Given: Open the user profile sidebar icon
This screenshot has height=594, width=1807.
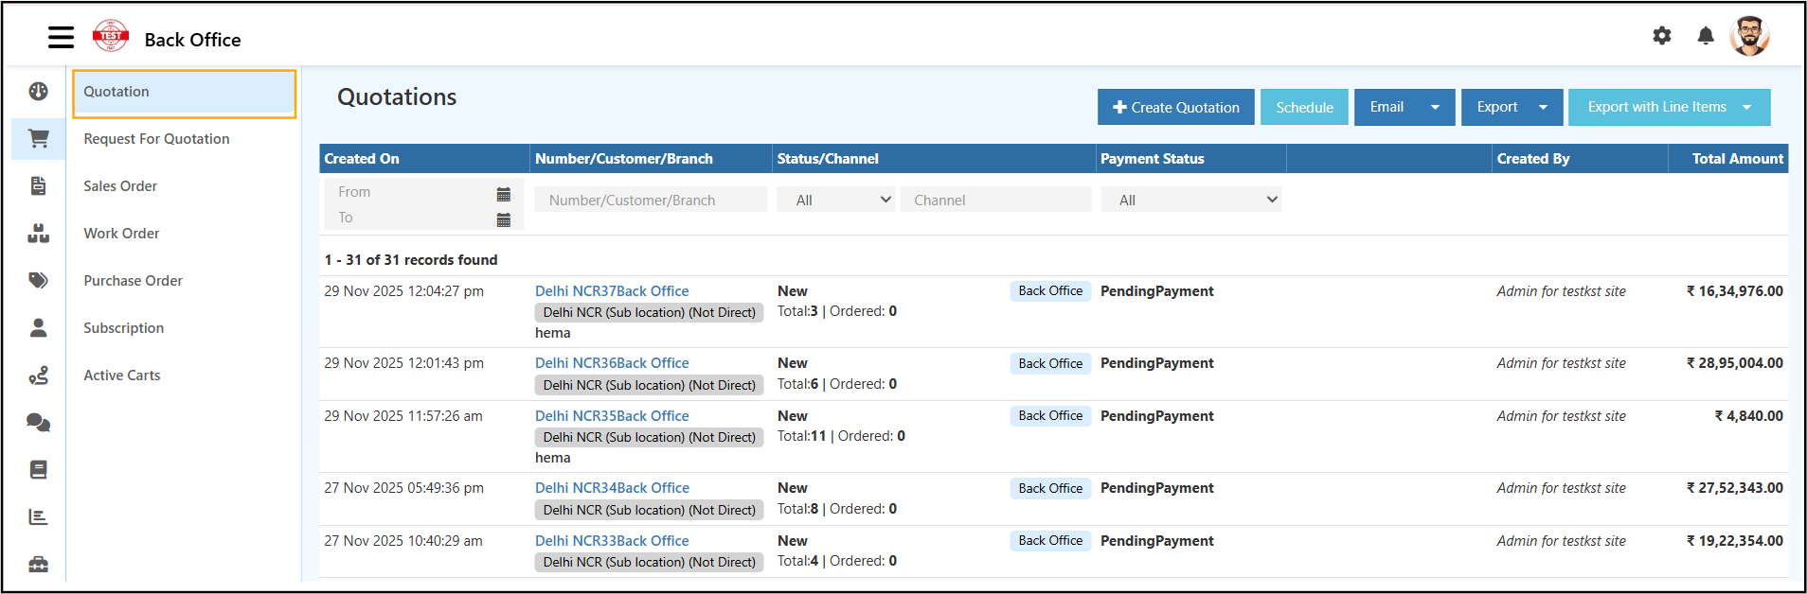Looking at the screenshot, I should (38, 328).
